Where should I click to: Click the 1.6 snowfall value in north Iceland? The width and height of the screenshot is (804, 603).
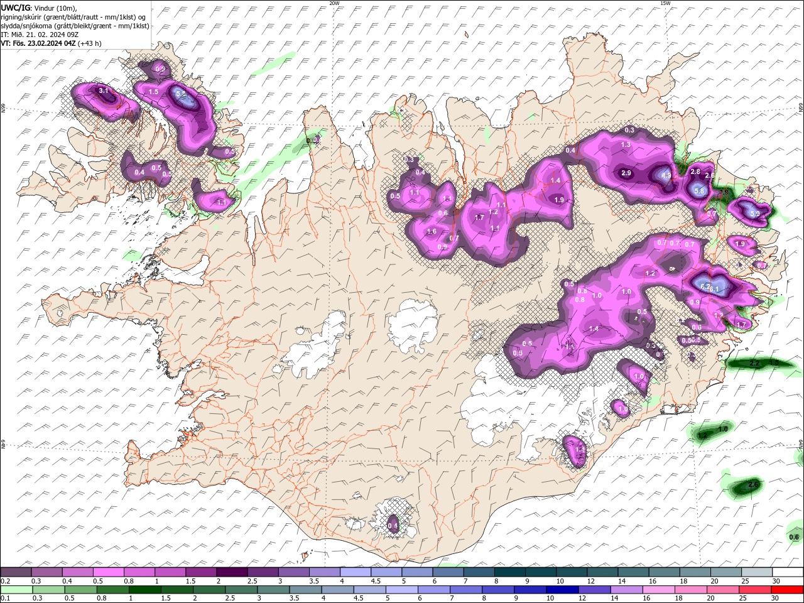432,231
